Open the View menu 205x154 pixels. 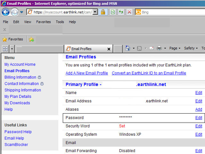tap(28, 22)
